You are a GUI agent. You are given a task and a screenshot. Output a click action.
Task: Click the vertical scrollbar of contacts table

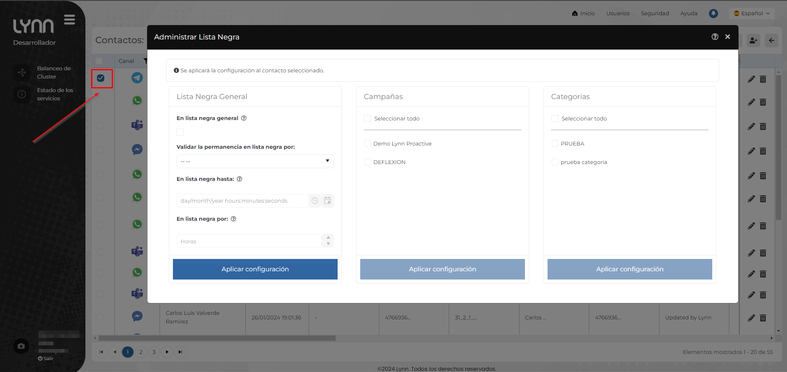(x=778, y=147)
